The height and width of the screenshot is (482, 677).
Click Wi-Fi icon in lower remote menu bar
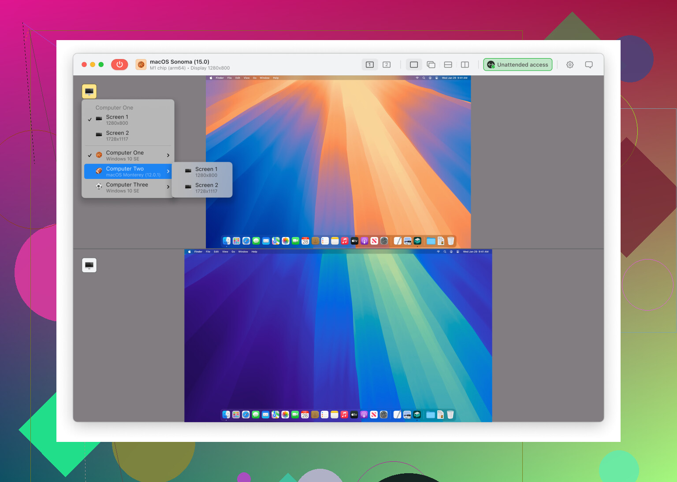[439, 252]
